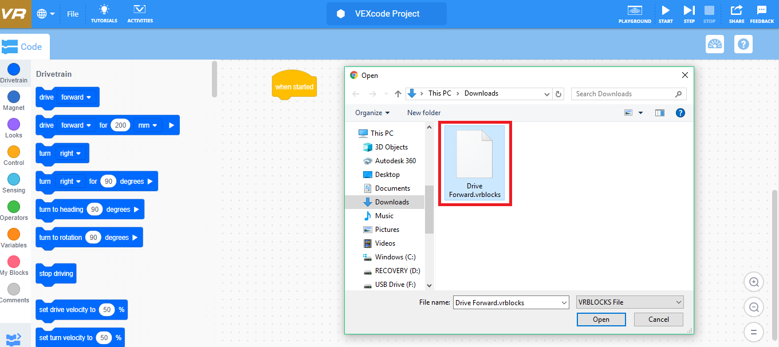The width and height of the screenshot is (779, 347).
Task: Open direction dropdown on the turn right block
Action: [70, 153]
